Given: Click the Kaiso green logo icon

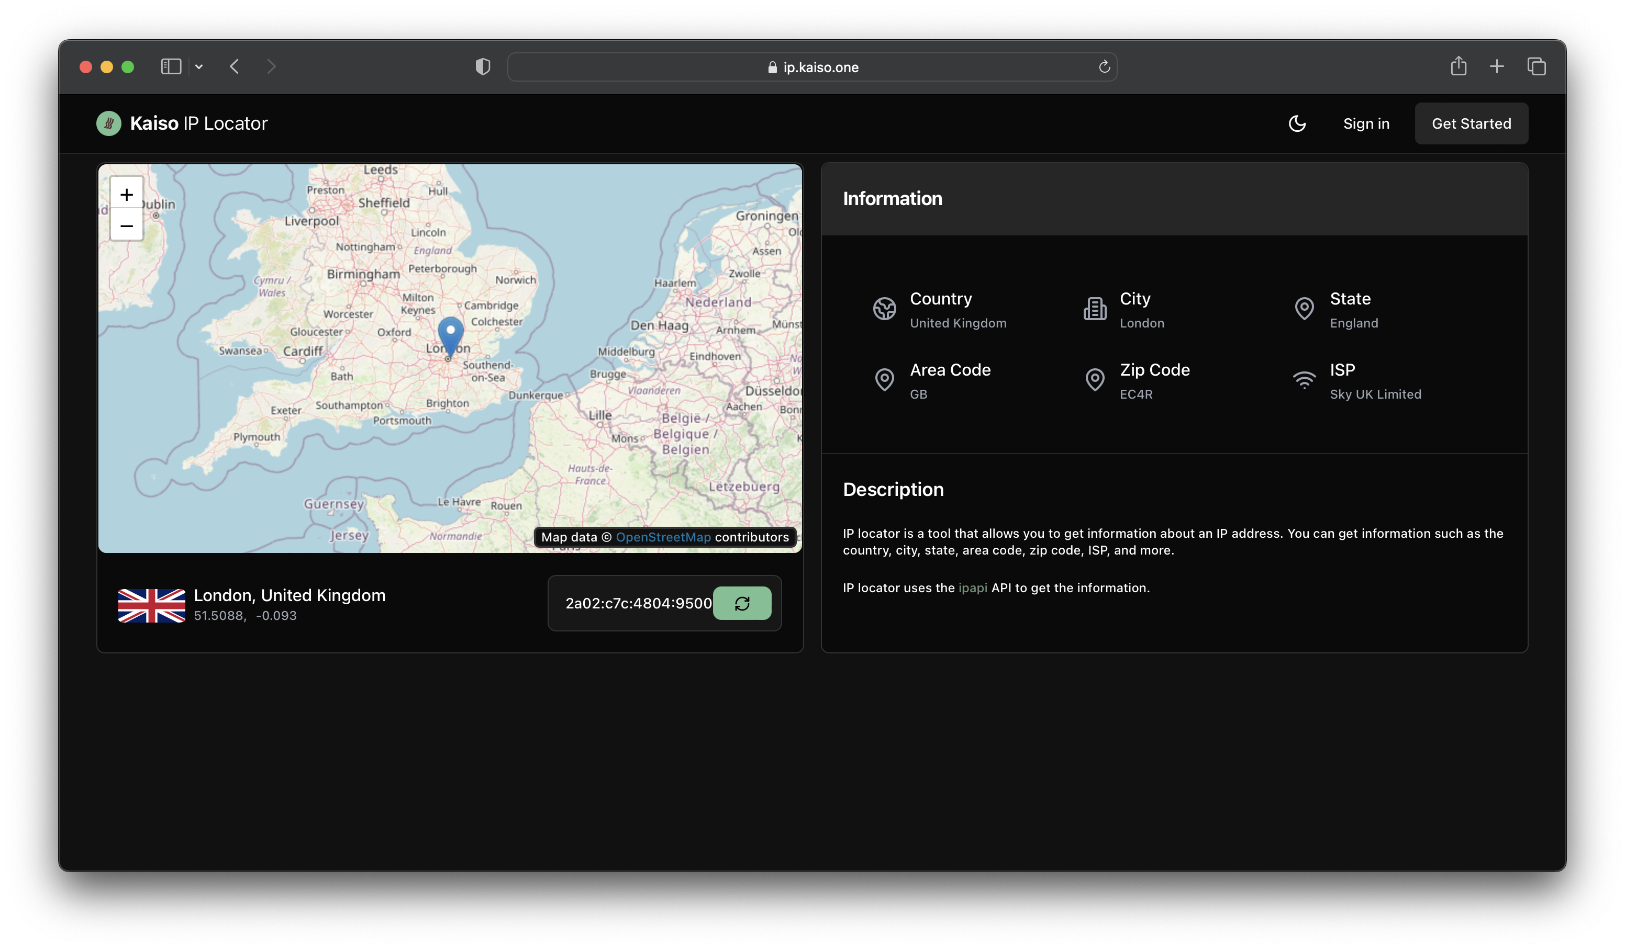Looking at the screenshot, I should [108, 123].
